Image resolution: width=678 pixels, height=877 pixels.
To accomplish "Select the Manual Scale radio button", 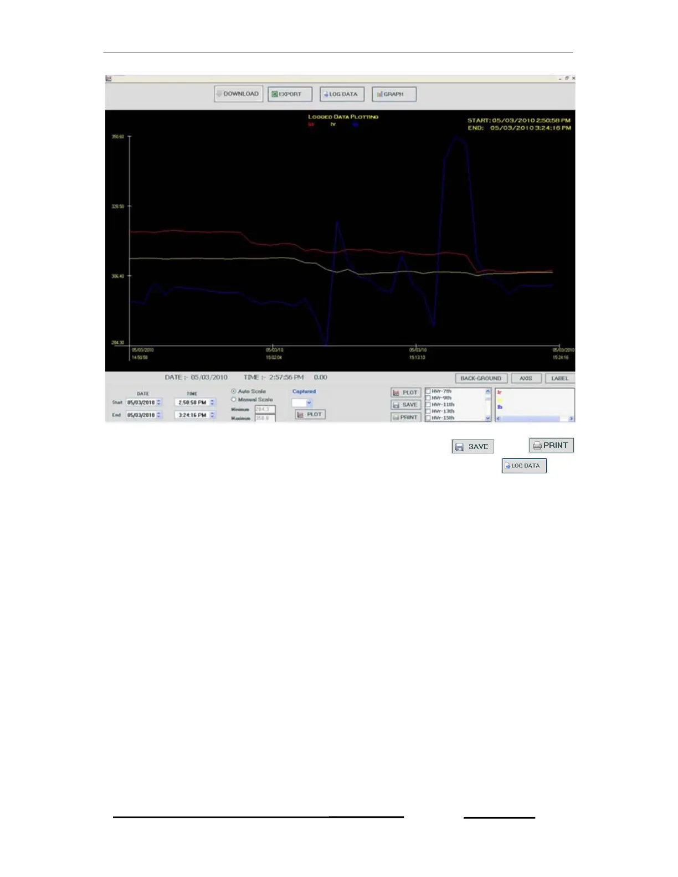I will 234,399.
